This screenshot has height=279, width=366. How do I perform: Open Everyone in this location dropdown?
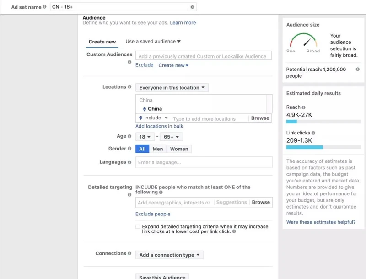[172, 88]
